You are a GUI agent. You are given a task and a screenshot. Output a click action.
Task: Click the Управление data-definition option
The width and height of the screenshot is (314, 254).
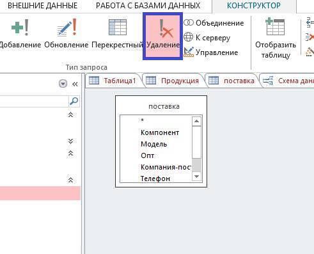point(211,52)
